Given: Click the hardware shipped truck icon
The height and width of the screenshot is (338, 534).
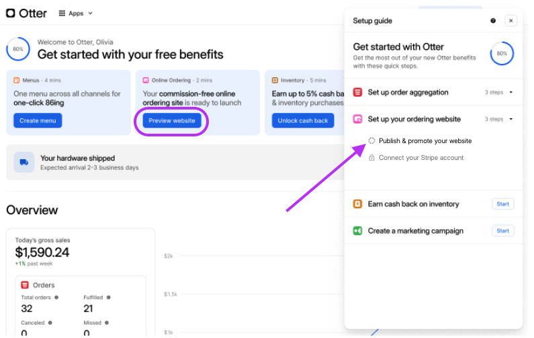Looking at the screenshot, I should 24,162.
